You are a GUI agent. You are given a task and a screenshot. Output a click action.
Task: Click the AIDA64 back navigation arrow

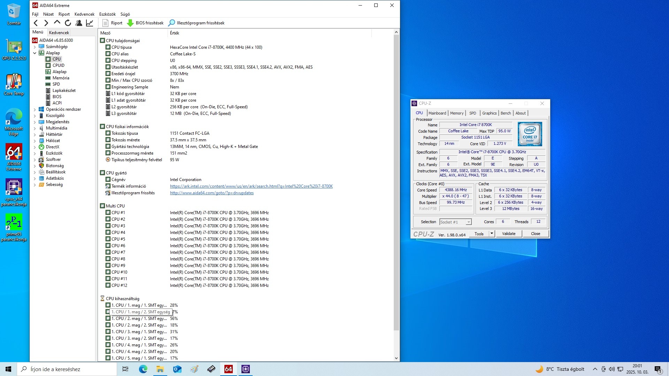coord(36,23)
